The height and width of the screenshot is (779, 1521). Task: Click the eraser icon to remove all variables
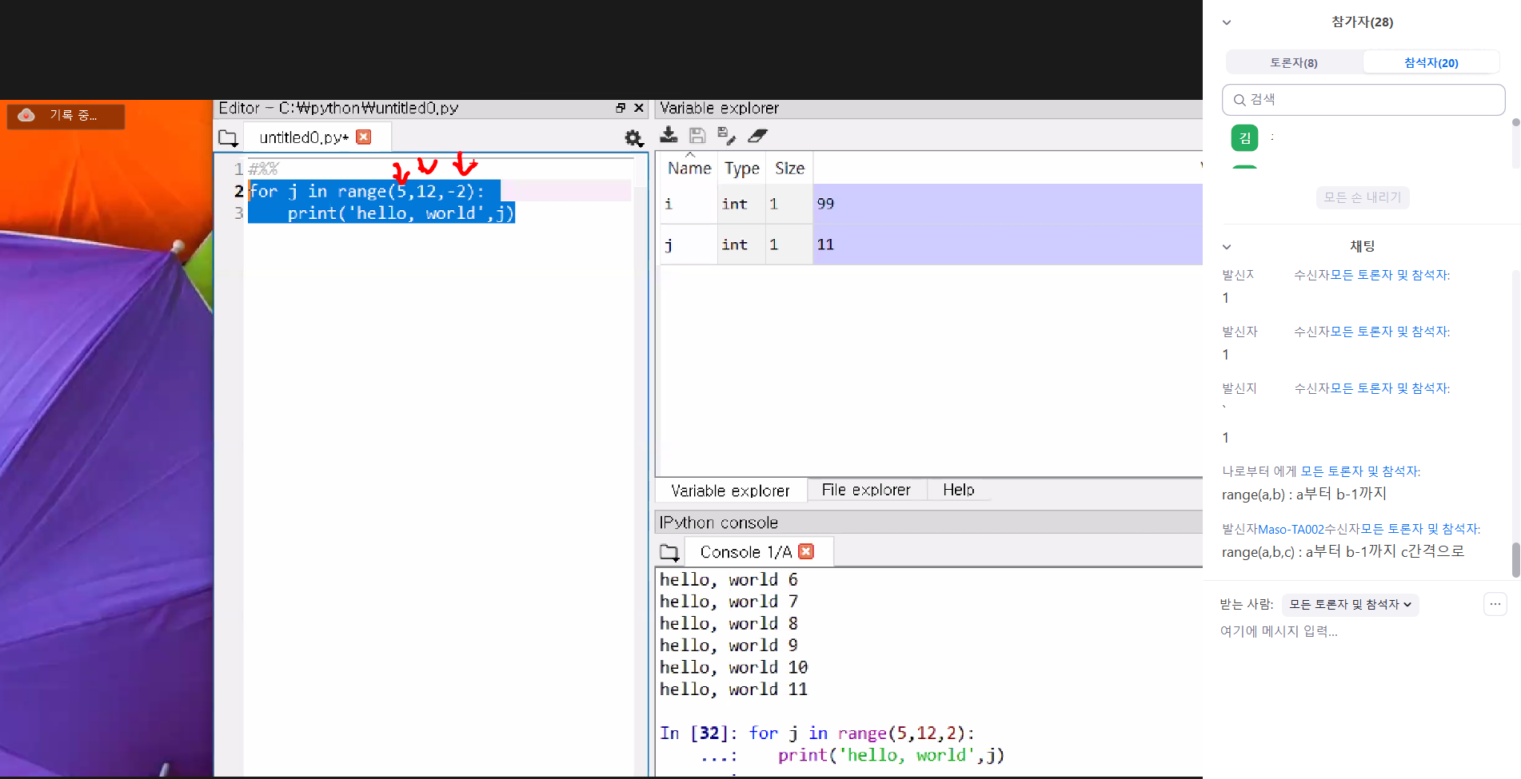[757, 136]
